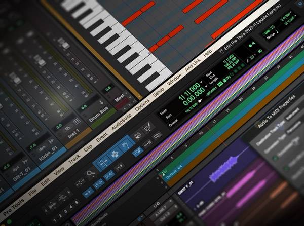Click the waveform icon on Kick+_01 strip
Image resolution: width=304 pixels, height=226 pixels.
coord(51,142)
